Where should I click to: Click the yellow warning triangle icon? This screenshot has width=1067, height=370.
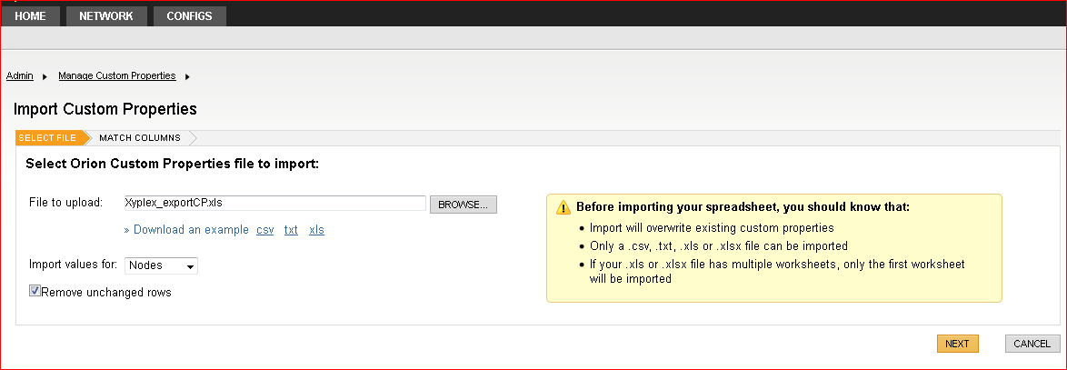coord(563,207)
